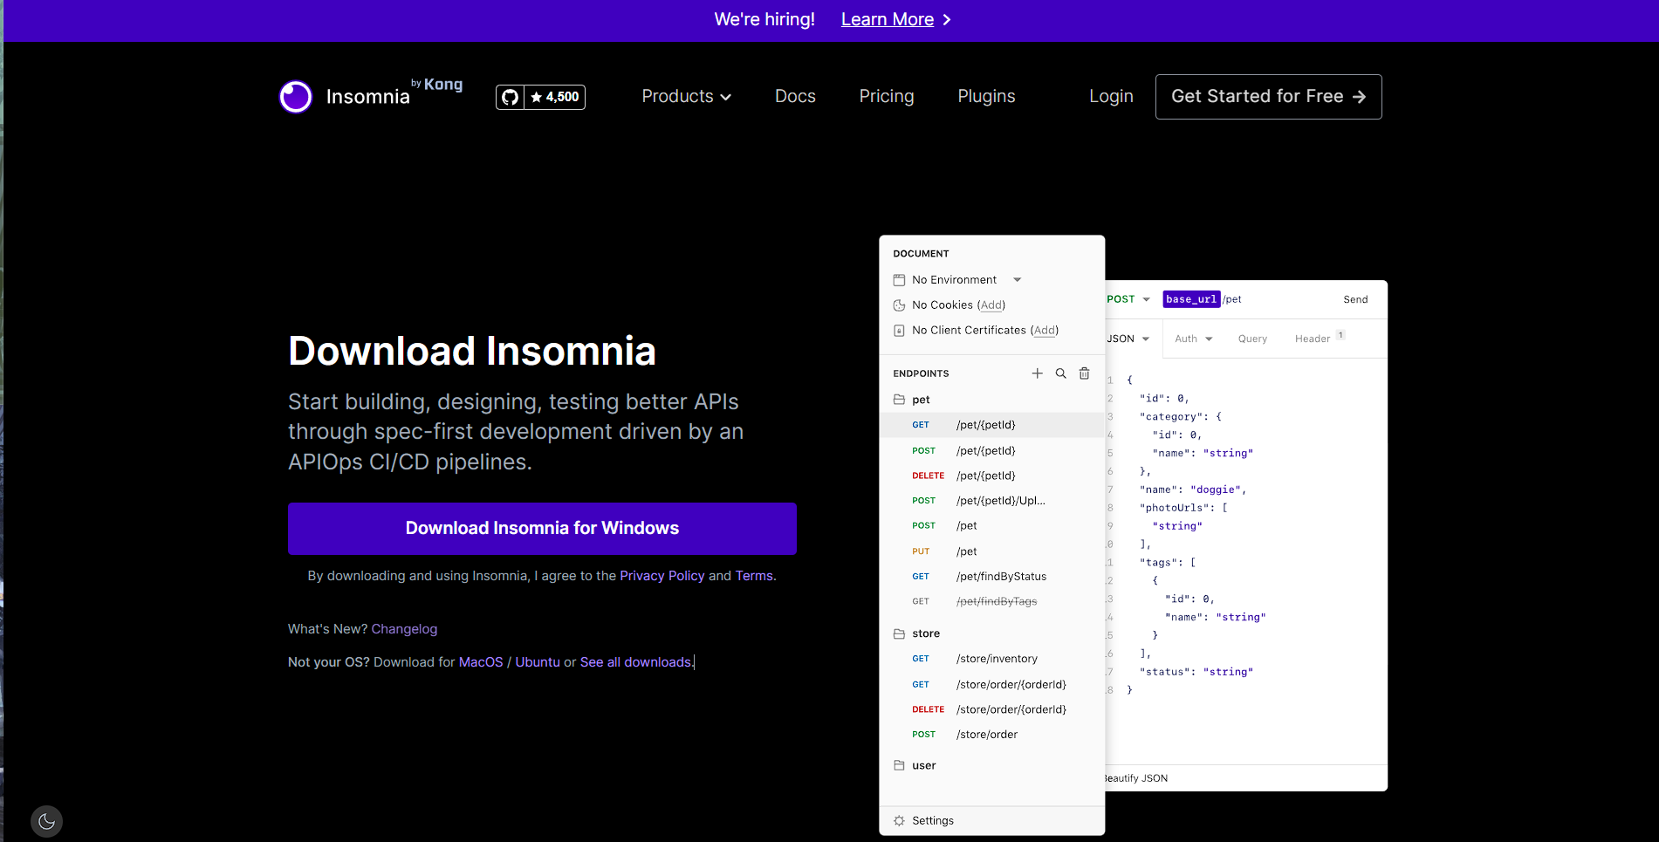The image size is (1659, 842).
Task: Open Settings in the document panel
Action: pyautogui.click(x=933, y=821)
